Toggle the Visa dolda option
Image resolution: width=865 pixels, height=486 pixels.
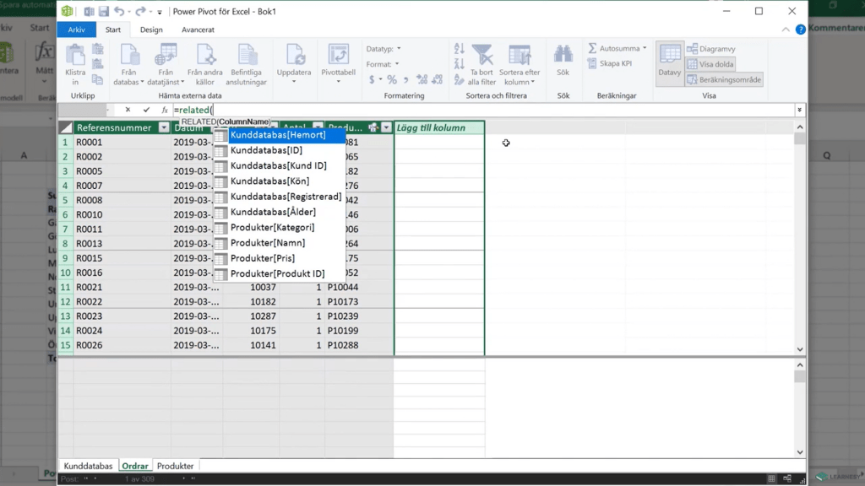(710, 64)
